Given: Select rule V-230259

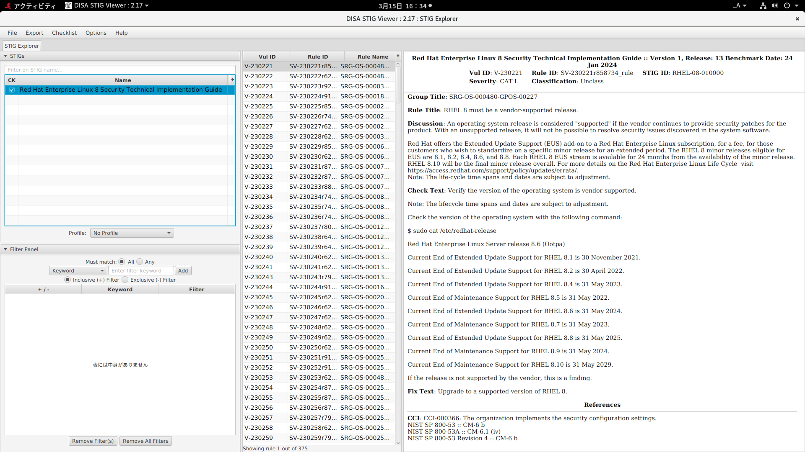Looking at the screenshot, I should tap(319, 438).
